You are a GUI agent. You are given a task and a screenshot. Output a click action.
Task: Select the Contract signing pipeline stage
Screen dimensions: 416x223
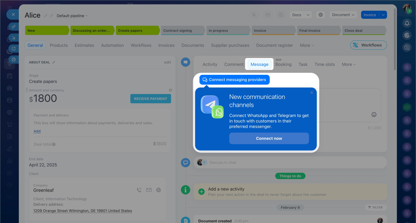[181, 30]
